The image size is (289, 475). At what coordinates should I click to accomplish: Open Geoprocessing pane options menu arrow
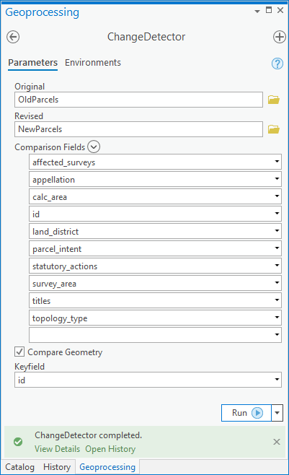click(257, 12)
